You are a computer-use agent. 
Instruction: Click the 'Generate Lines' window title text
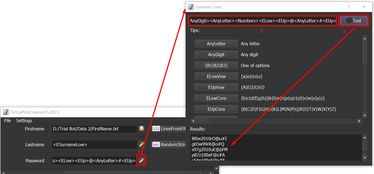point(208,7)
